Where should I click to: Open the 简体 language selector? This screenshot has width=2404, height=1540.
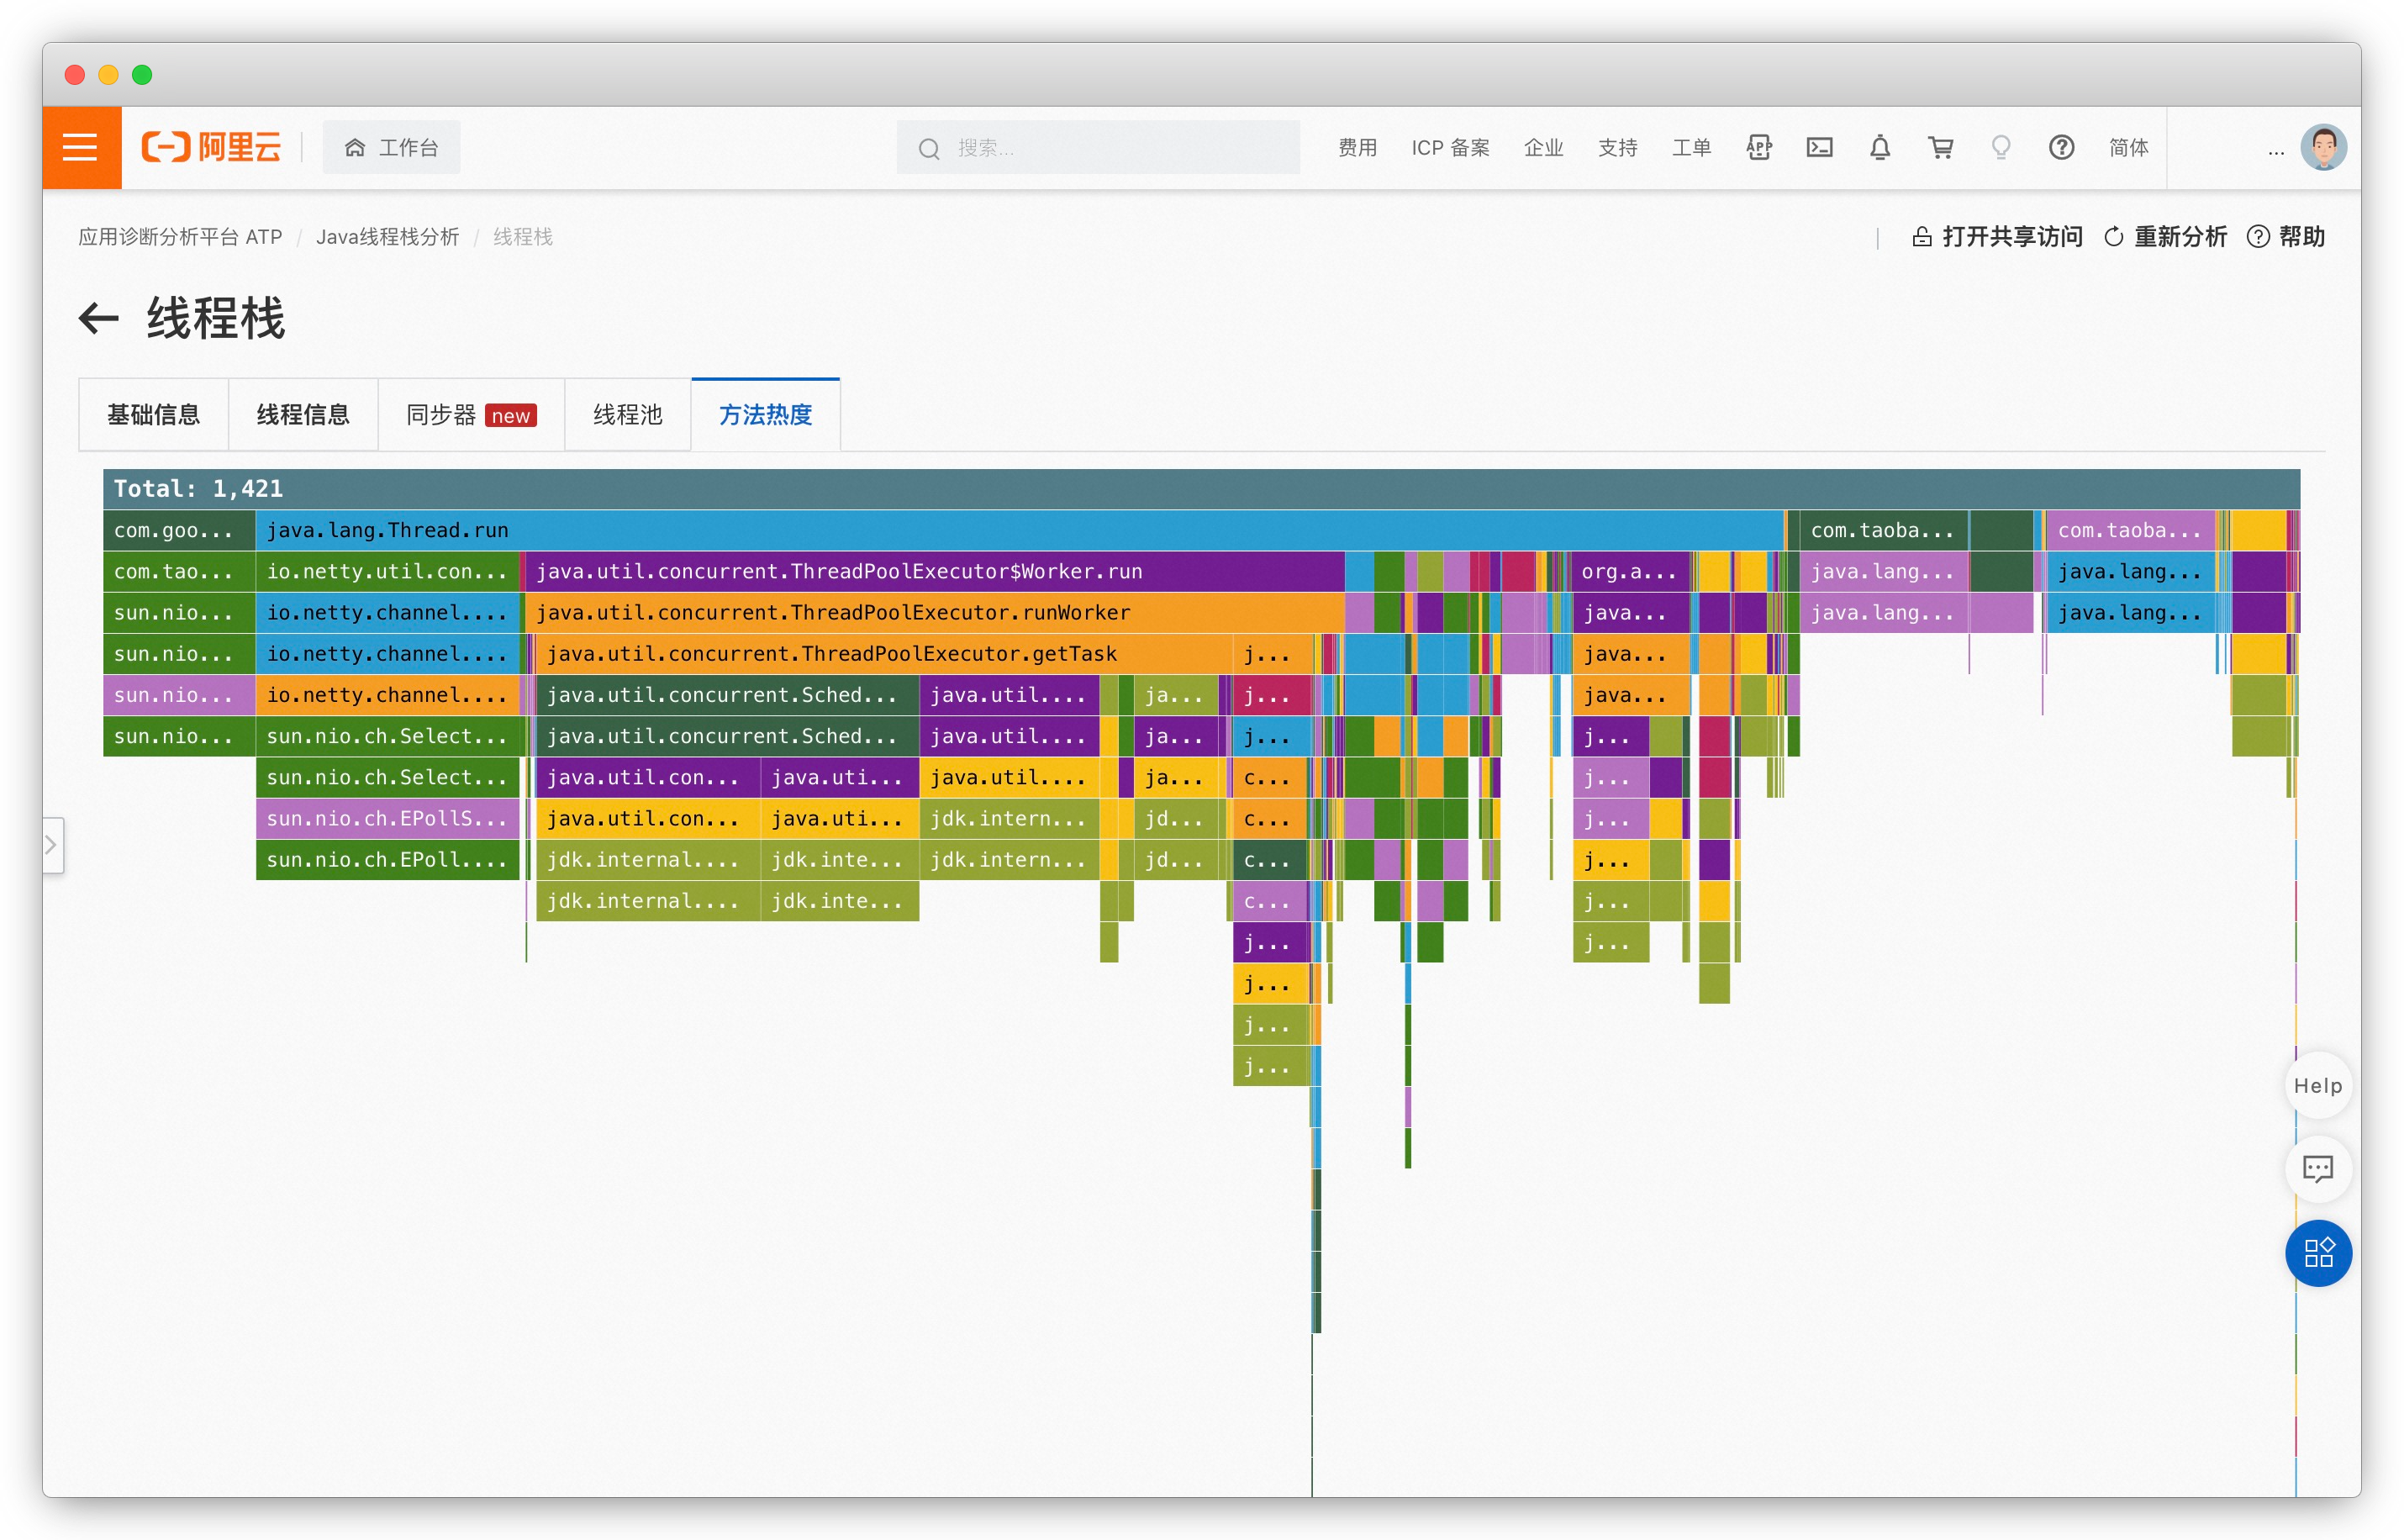[2128, 148]
